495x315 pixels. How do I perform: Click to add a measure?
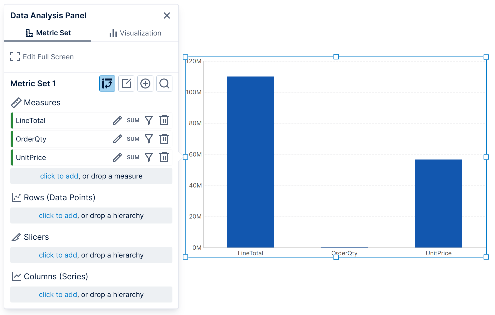tap(91, 176)
